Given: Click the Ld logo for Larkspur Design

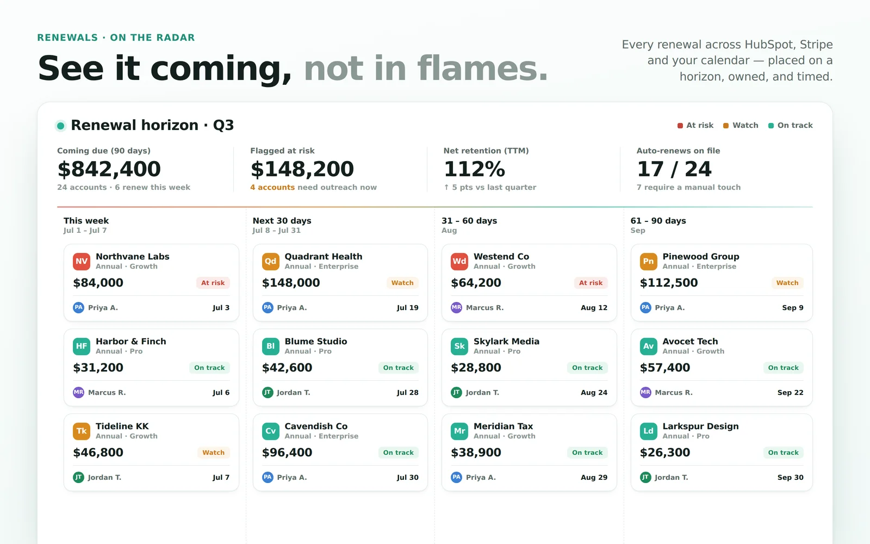Looking at the screenshot, I should point(648,431).
